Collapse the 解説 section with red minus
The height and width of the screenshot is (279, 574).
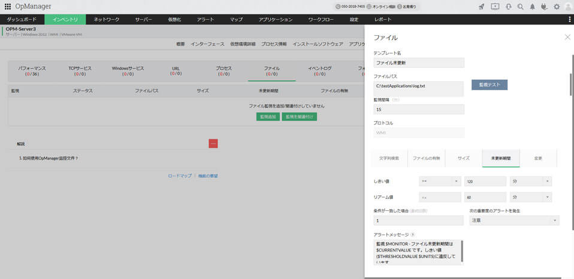click(213, 143)
